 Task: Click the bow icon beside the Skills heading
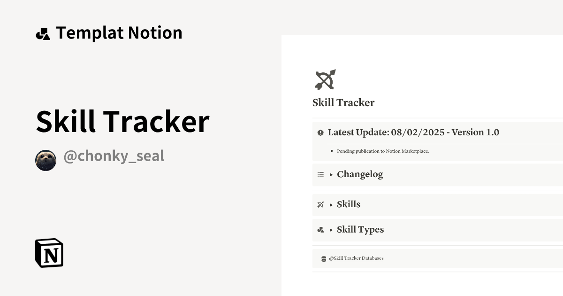[x=320, y=204]
